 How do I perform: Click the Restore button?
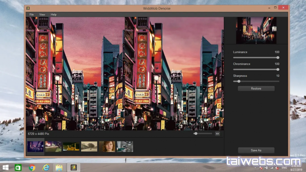(x=256, y=89)
